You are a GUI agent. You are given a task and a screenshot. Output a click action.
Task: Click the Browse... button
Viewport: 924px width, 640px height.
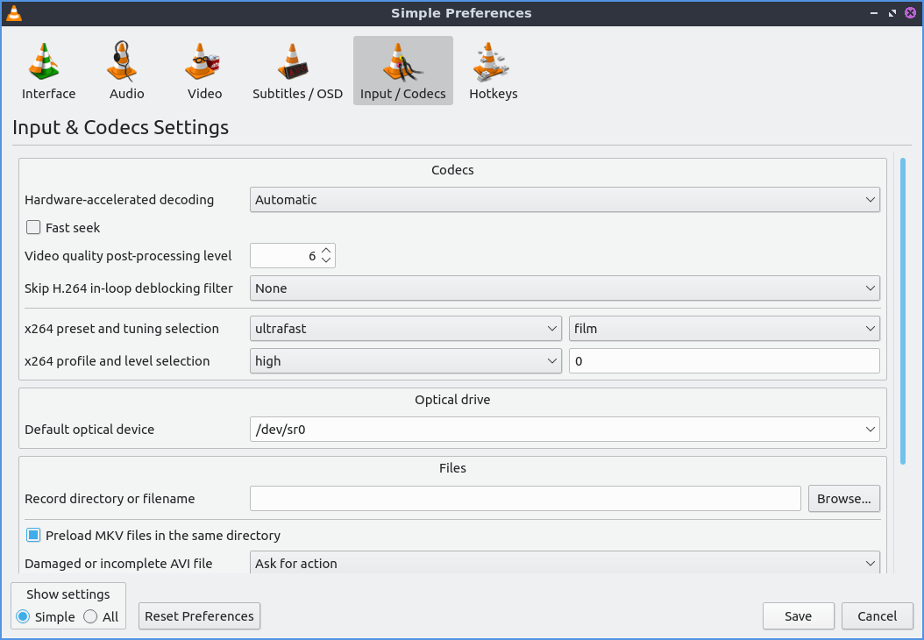pos(843,499)
